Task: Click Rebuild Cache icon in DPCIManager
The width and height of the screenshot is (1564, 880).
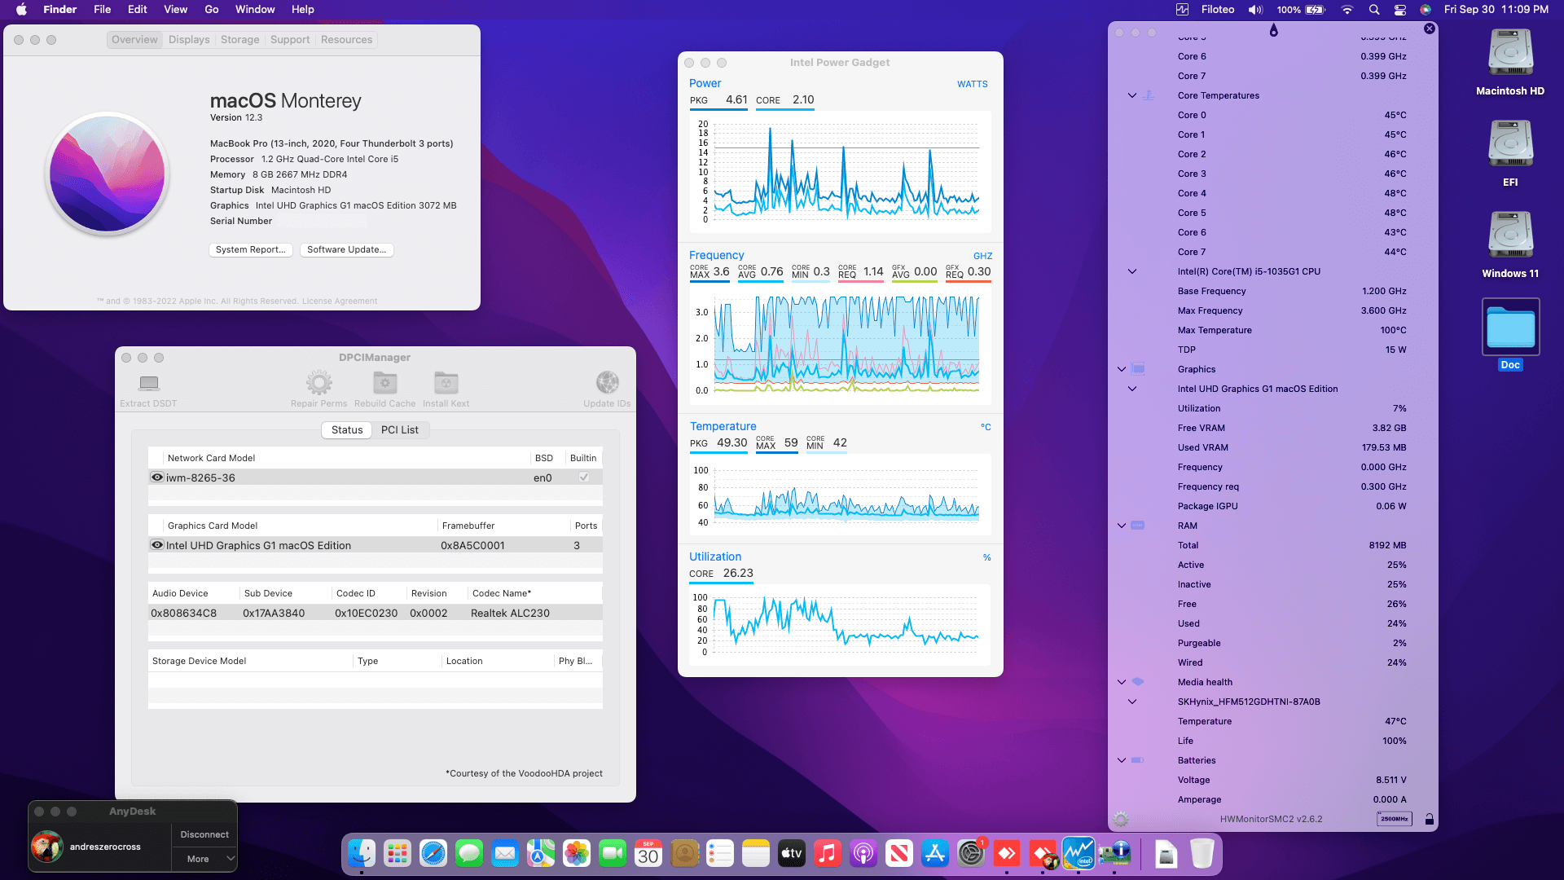Action: point(384,382)
